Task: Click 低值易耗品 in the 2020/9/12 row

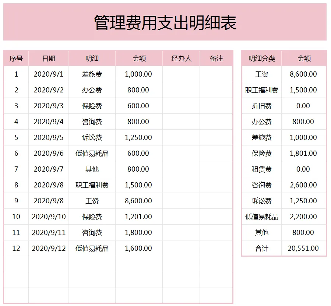Action: [92, 248]
